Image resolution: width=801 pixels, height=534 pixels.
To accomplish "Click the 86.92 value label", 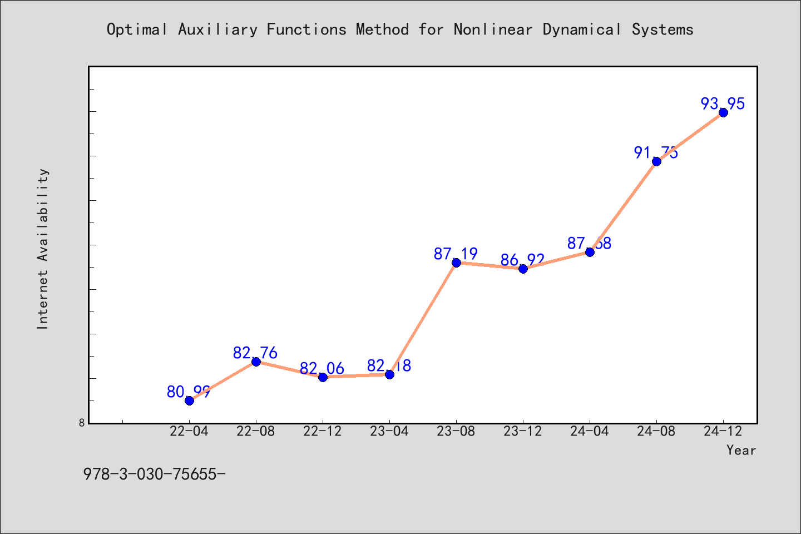I will pyautogui.click(x=523, y=260).
